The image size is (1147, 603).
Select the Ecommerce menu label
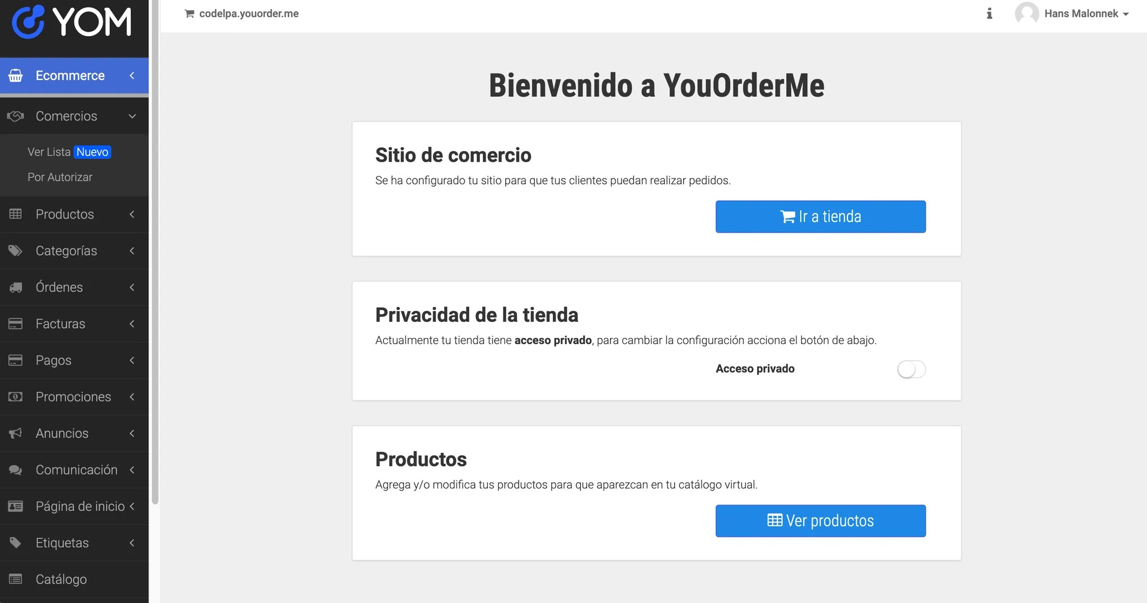70,76
